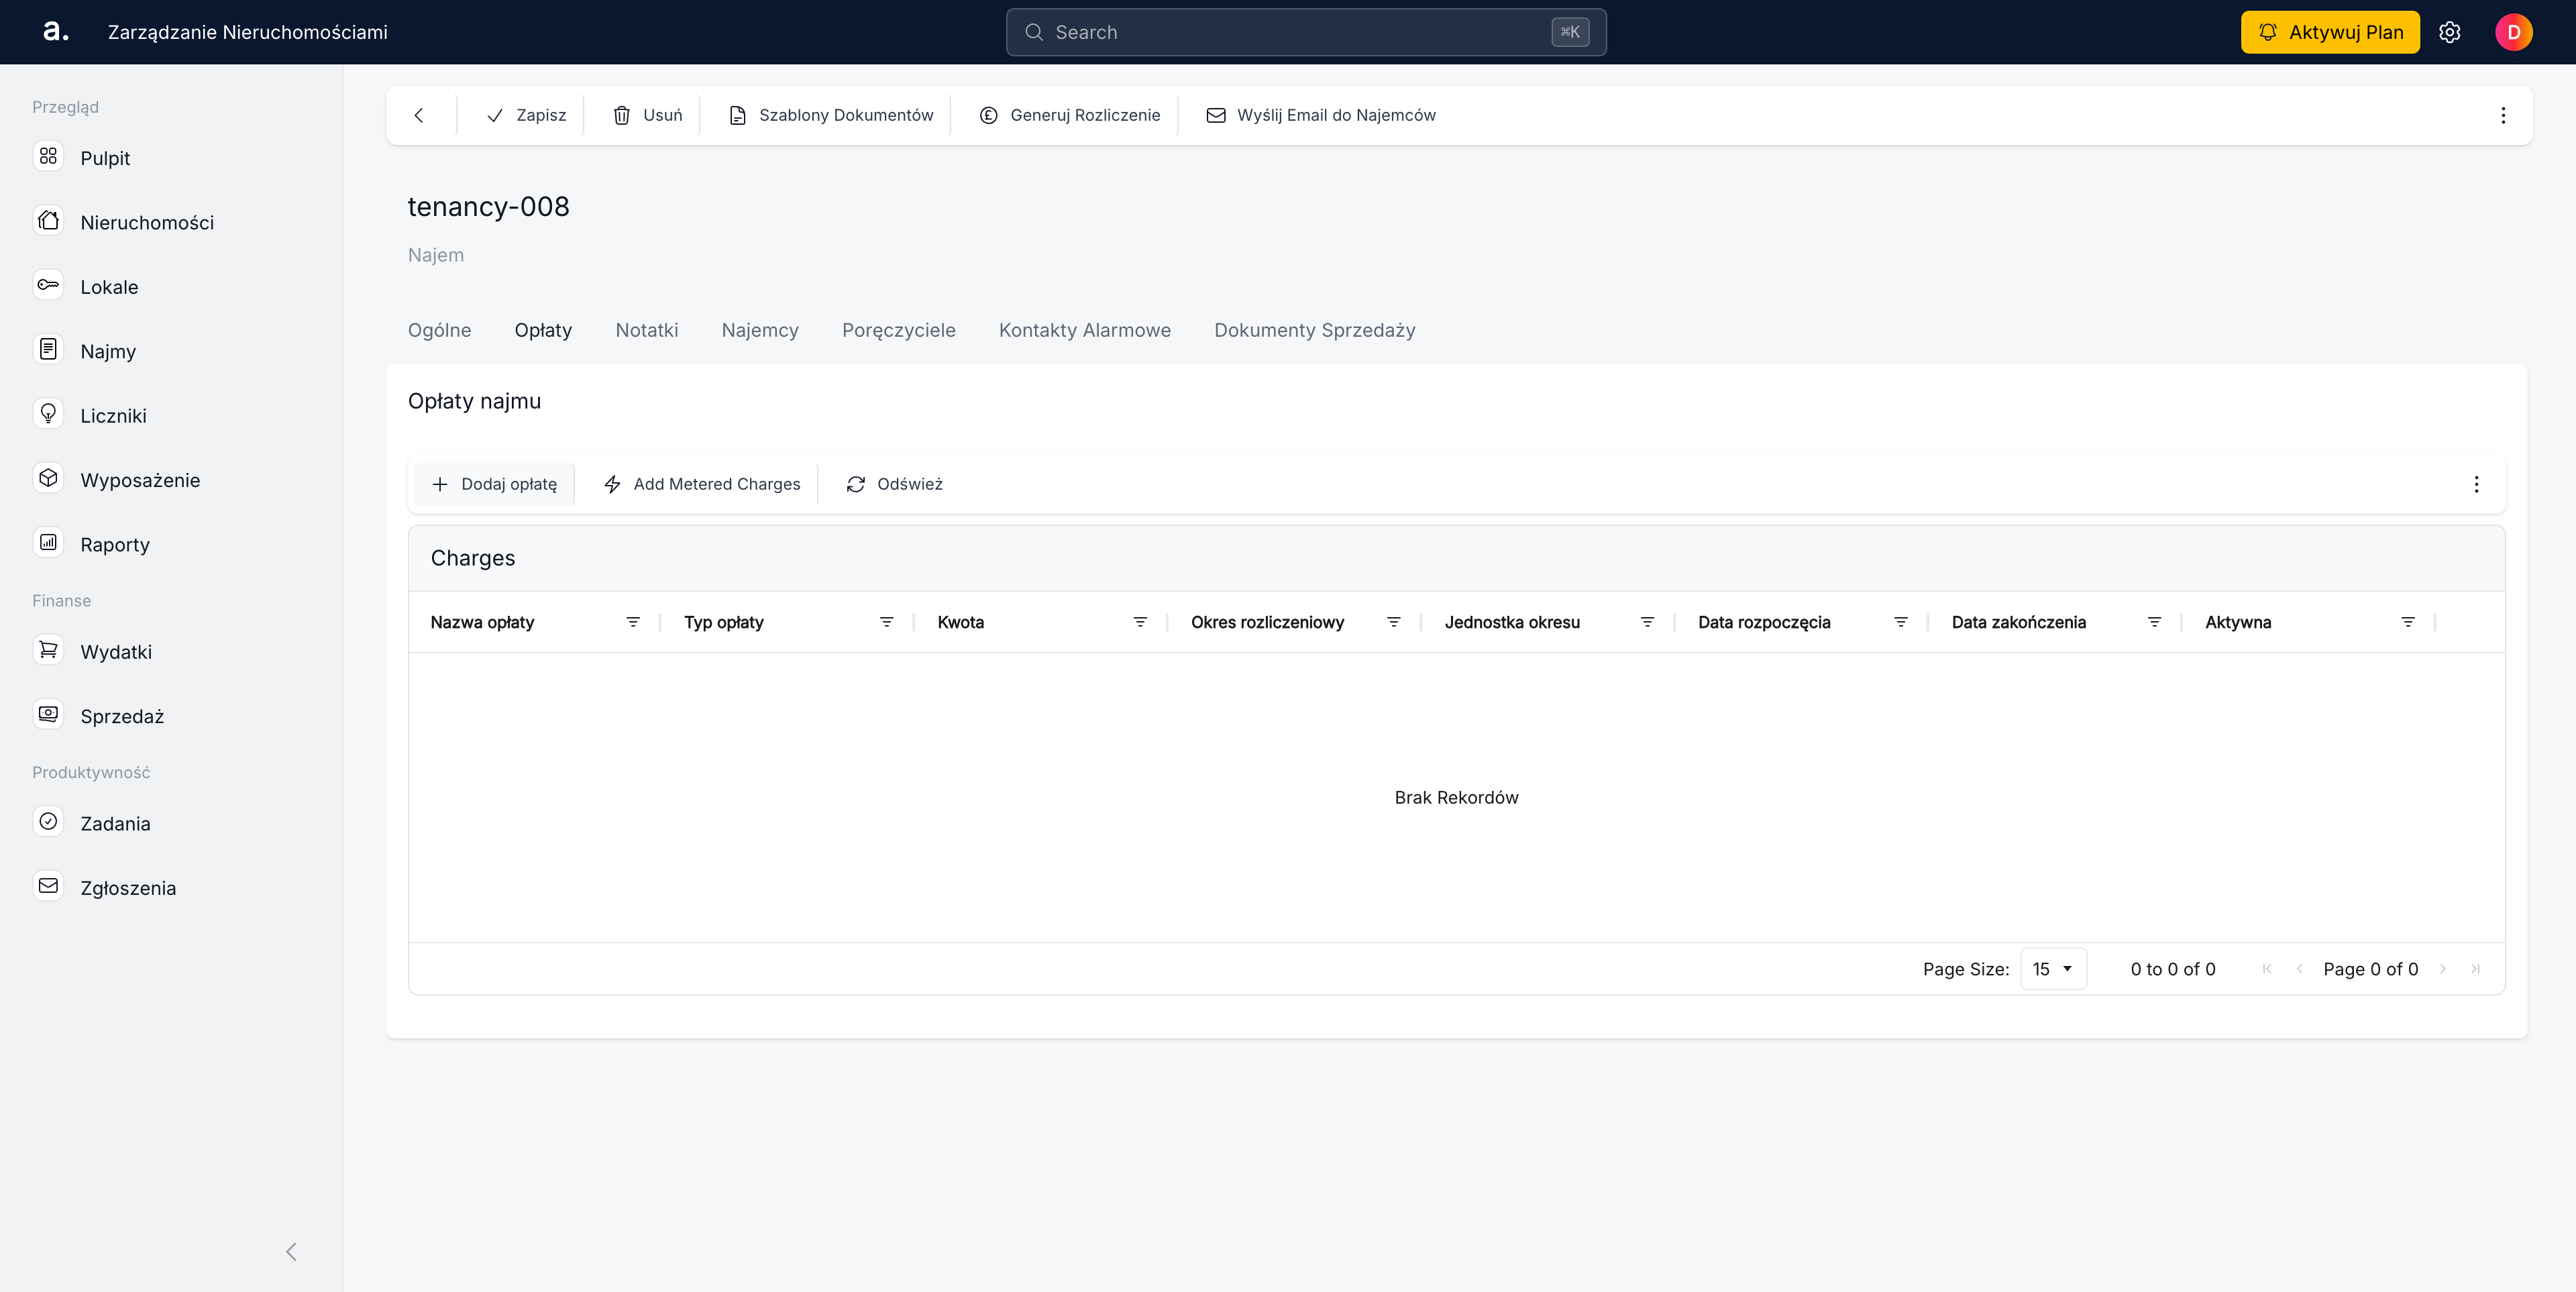Filter the Typ opłaty column
Image resolution: width=2576 pixels, height=1292 pixels.
(x=886, y=622)
